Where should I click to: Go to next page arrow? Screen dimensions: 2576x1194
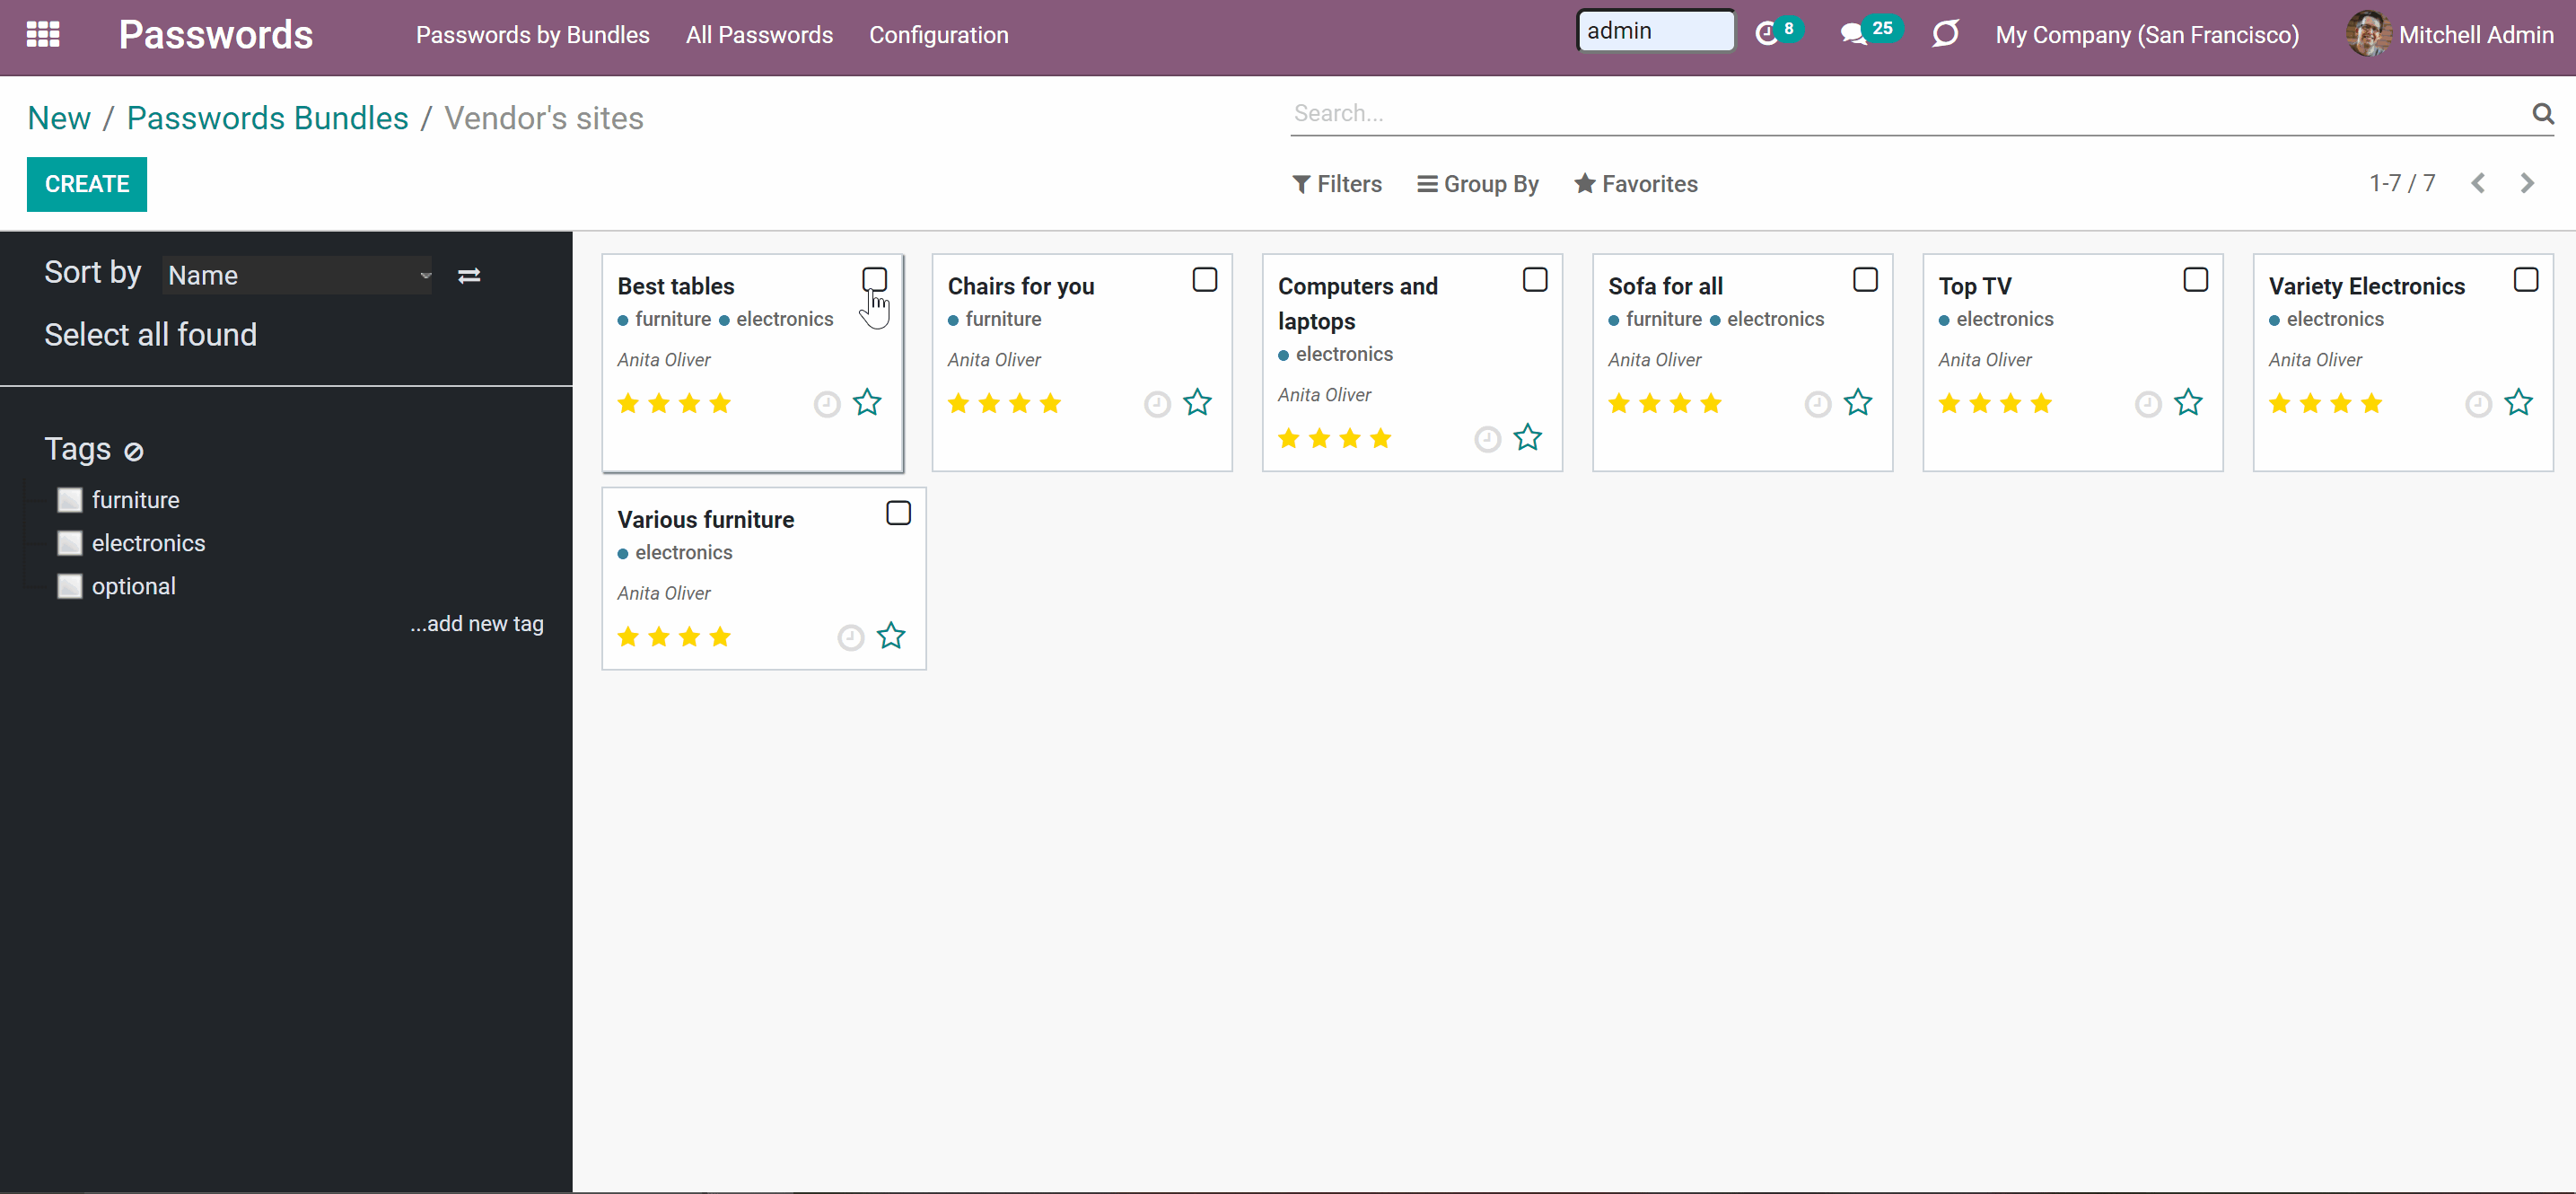tap(2527, 183)
